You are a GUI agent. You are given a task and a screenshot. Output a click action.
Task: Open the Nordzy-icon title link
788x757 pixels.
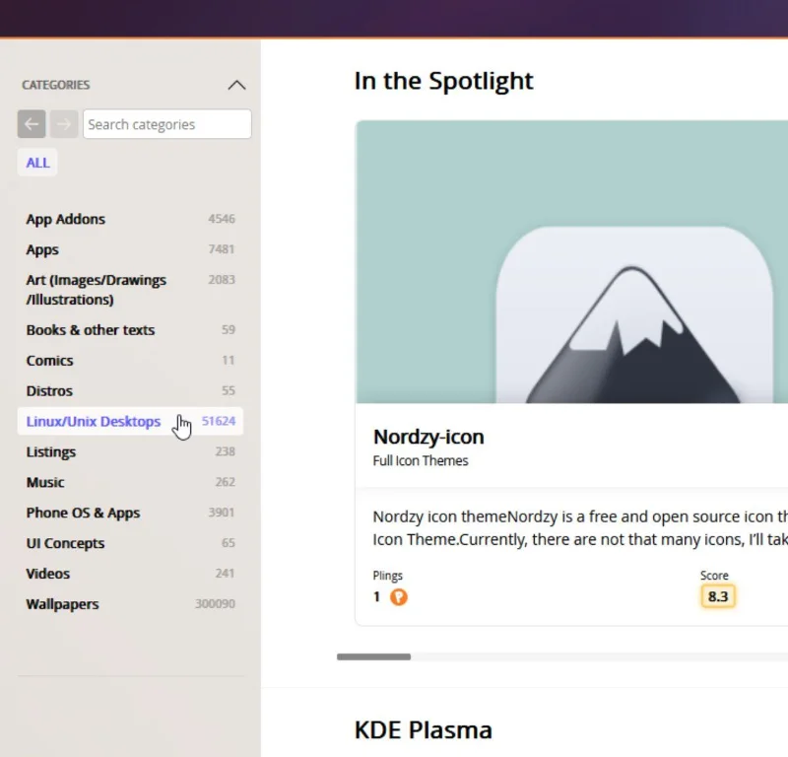(x=428, y=437)
